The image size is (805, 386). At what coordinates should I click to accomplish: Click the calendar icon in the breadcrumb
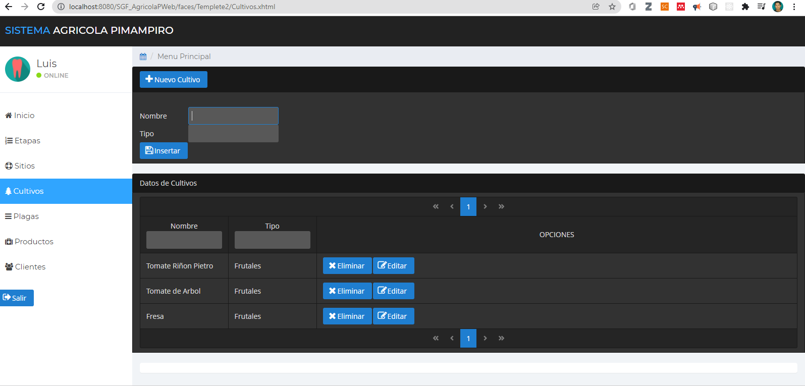143,57
